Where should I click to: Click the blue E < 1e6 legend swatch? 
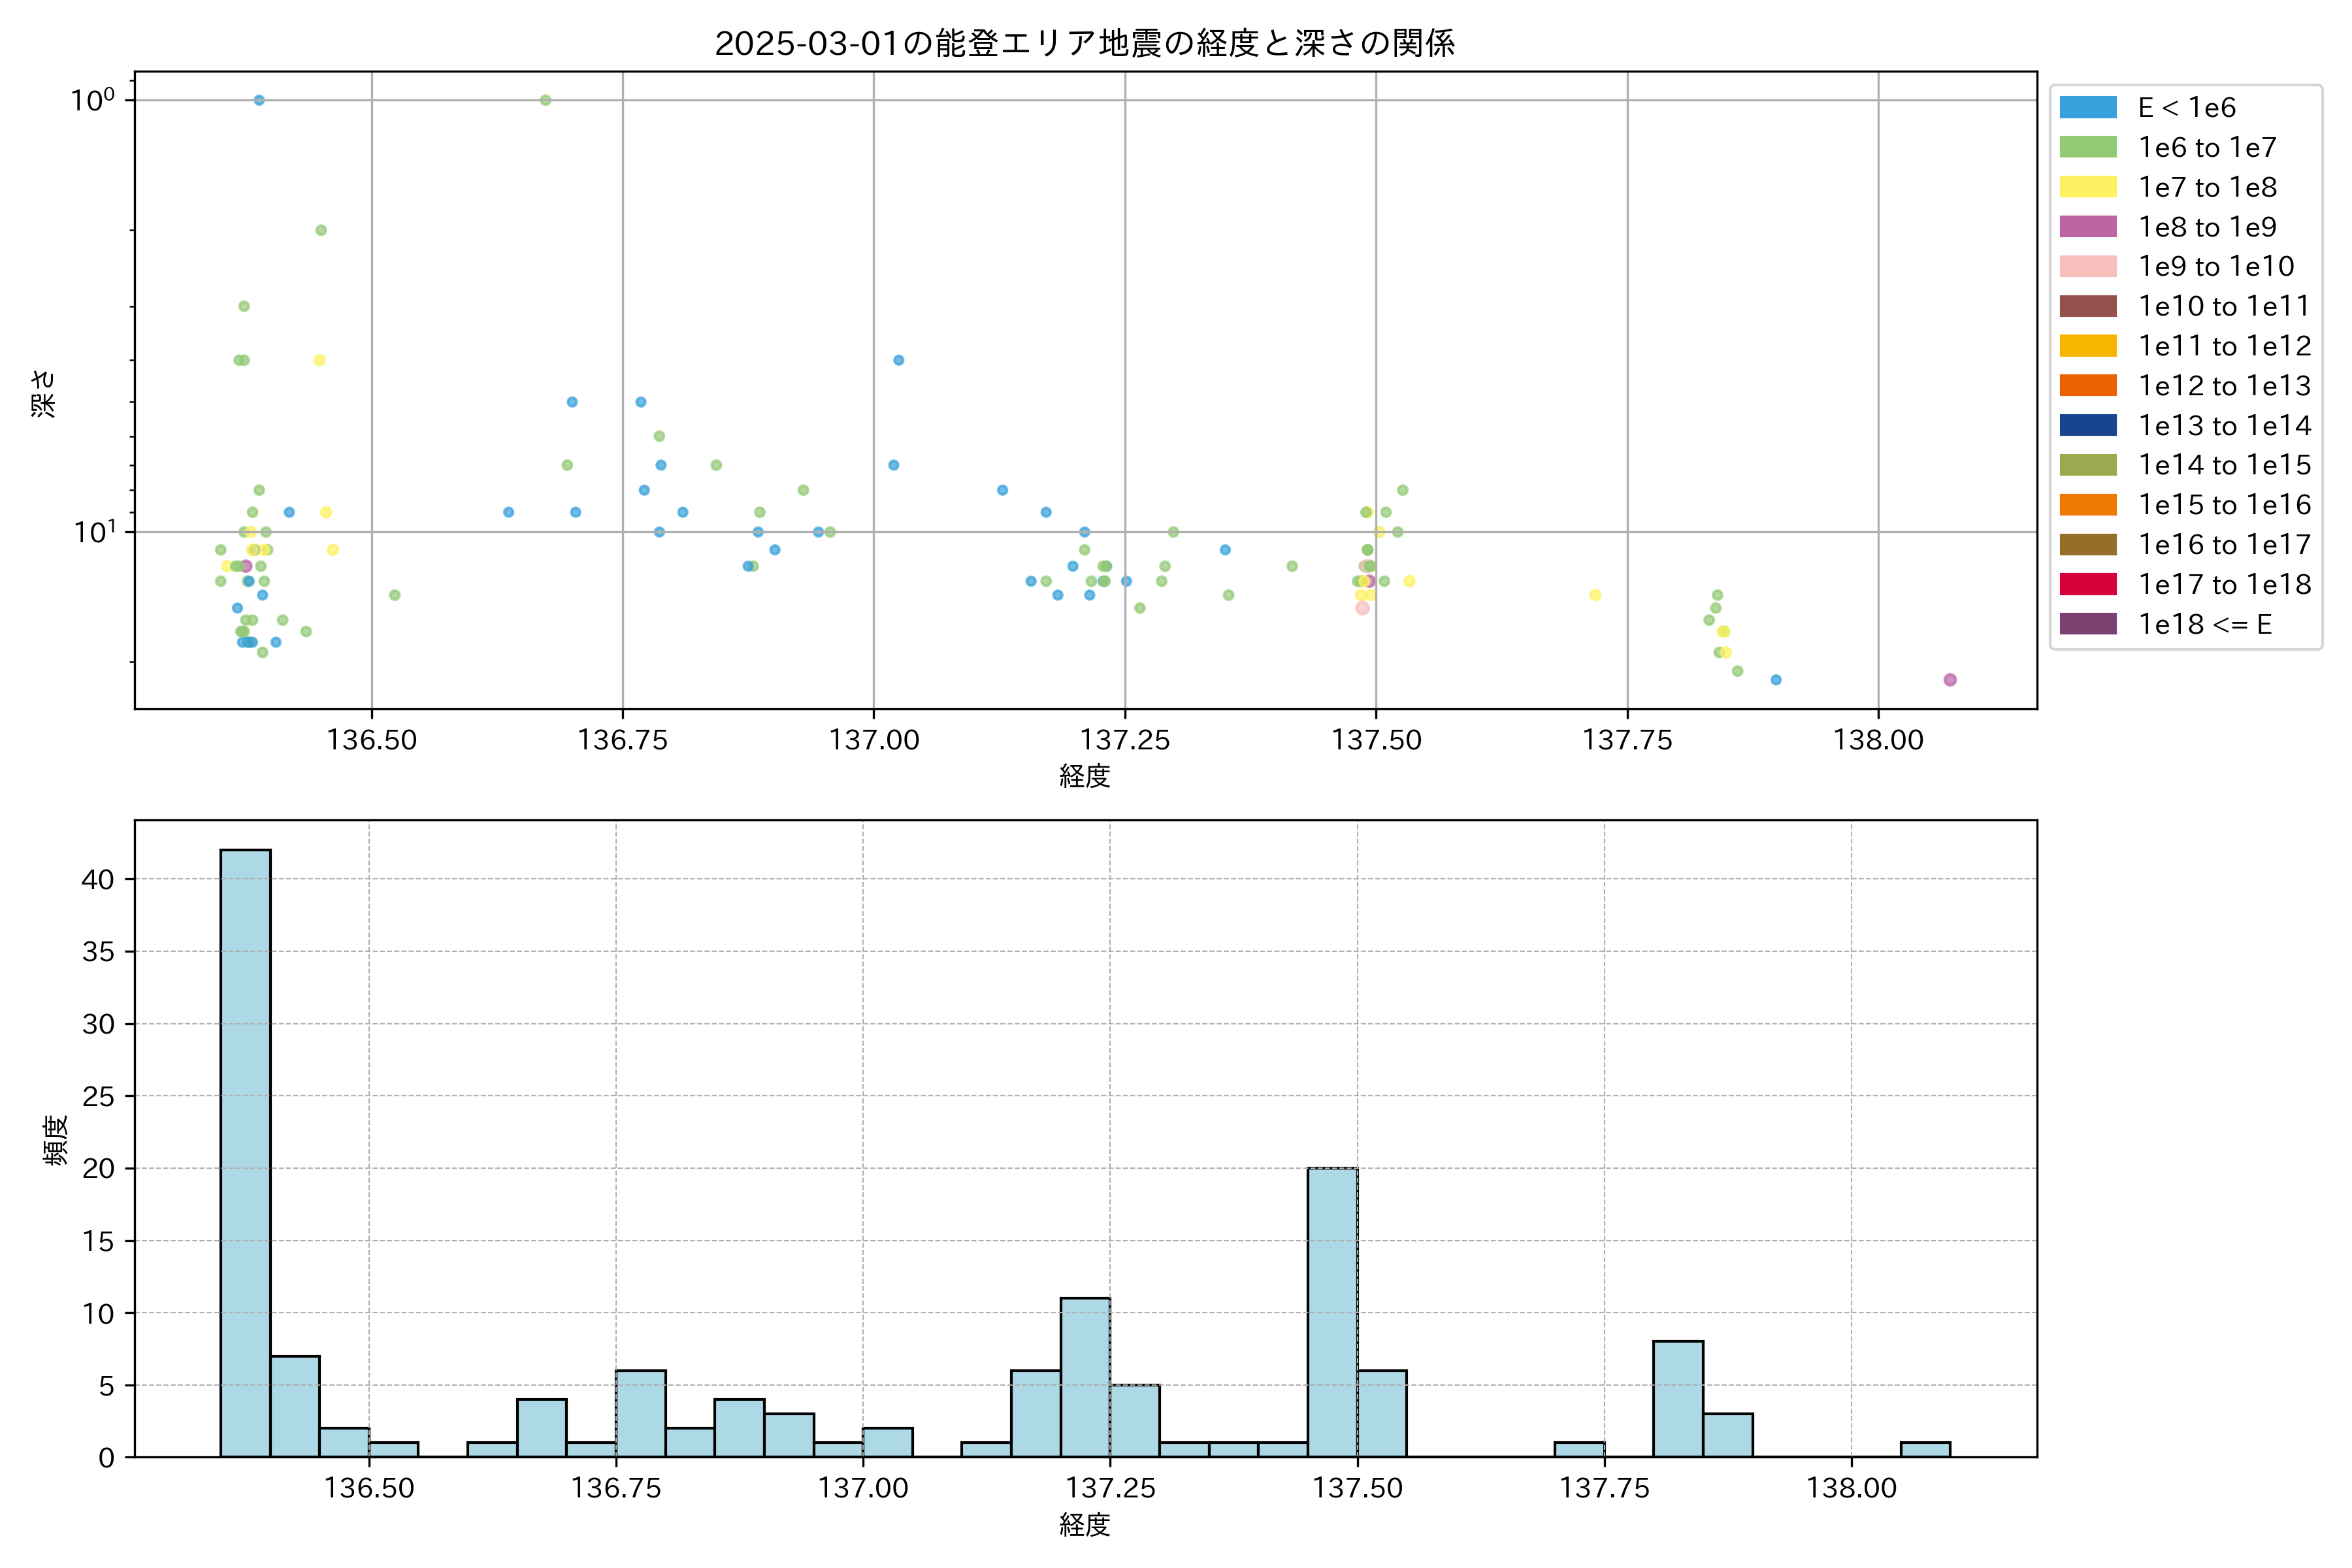(x=2088, y=108)
